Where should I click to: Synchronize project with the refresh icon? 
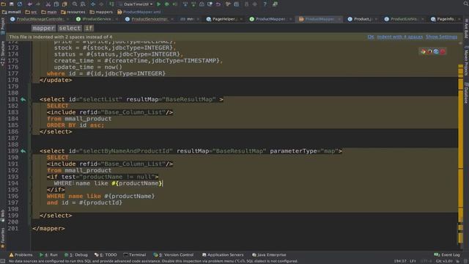[x=20, y=4]
